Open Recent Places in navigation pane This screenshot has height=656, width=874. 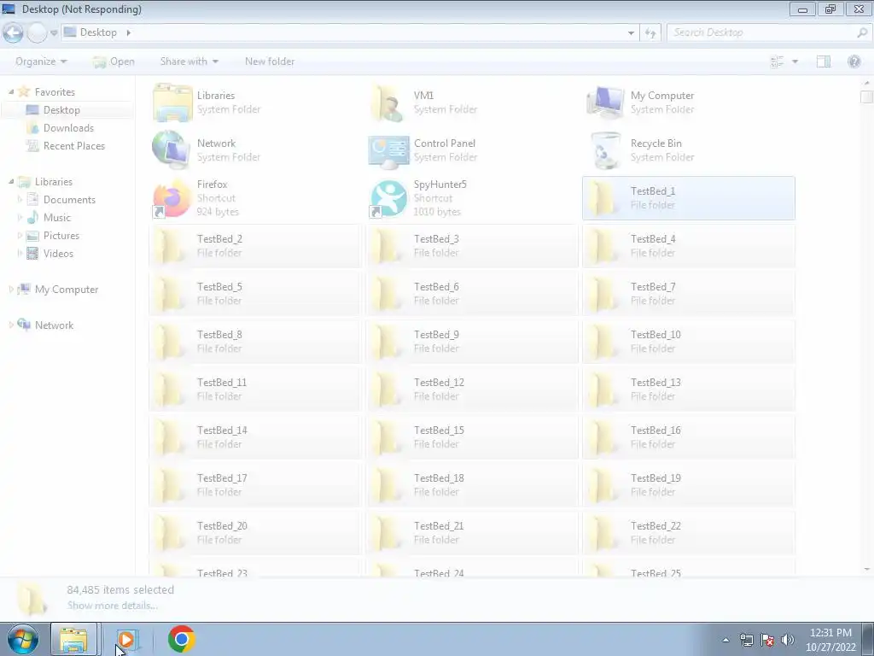click(74, 145)
